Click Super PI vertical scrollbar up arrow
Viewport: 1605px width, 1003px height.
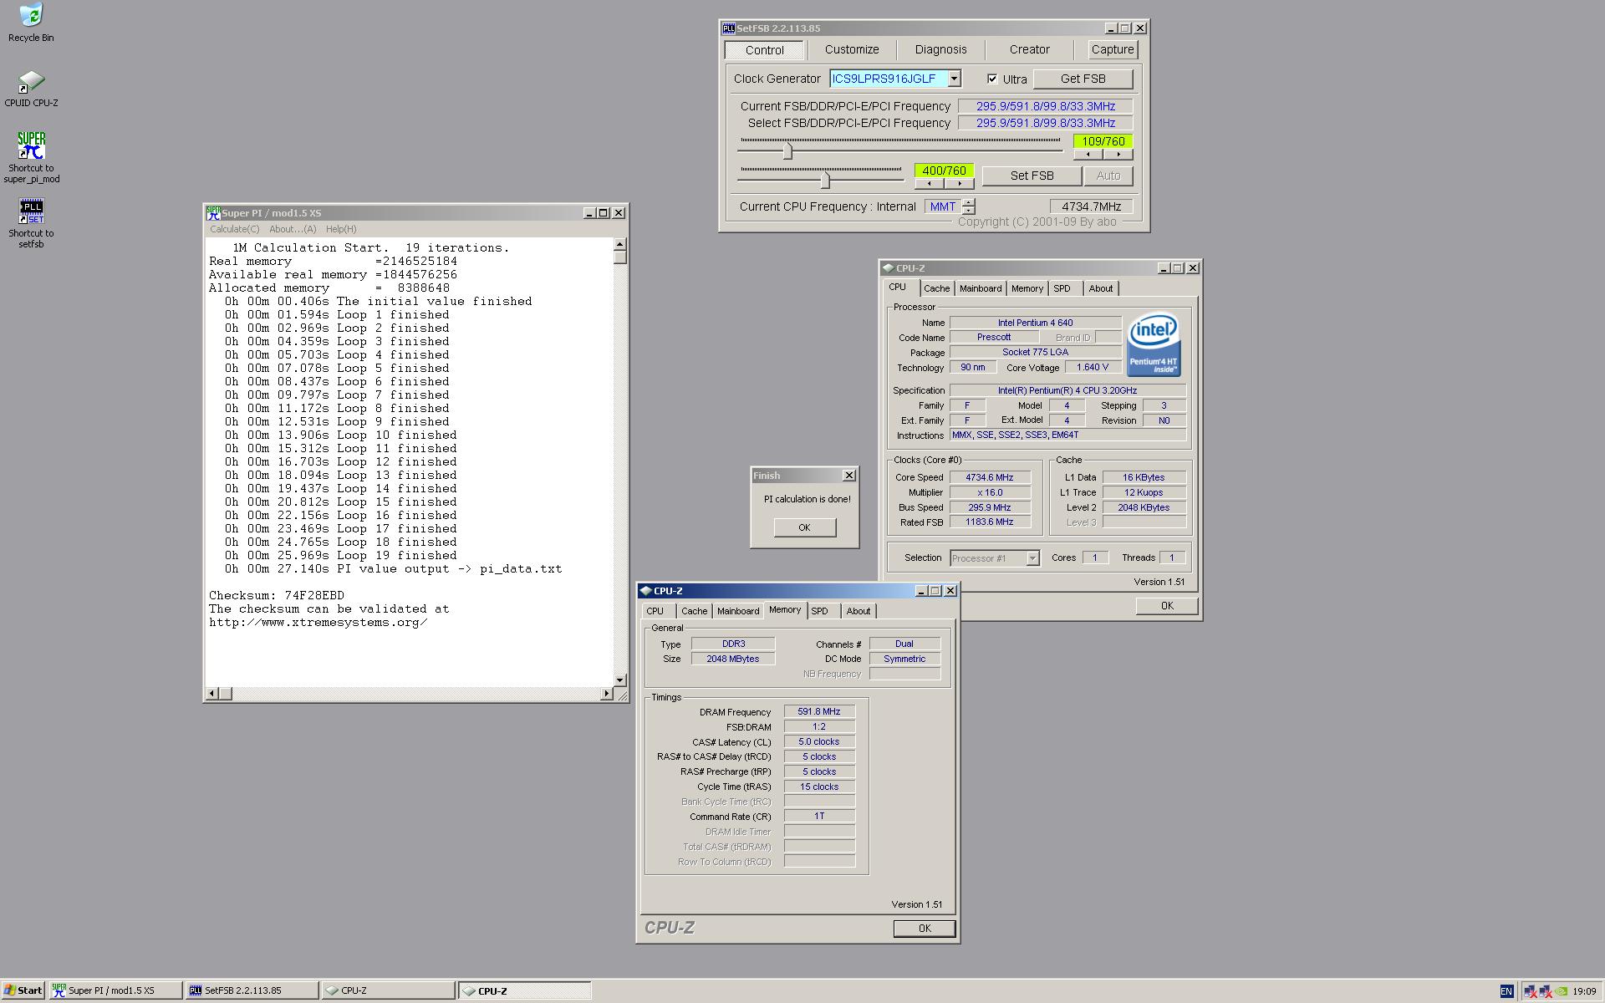point(620,244)
